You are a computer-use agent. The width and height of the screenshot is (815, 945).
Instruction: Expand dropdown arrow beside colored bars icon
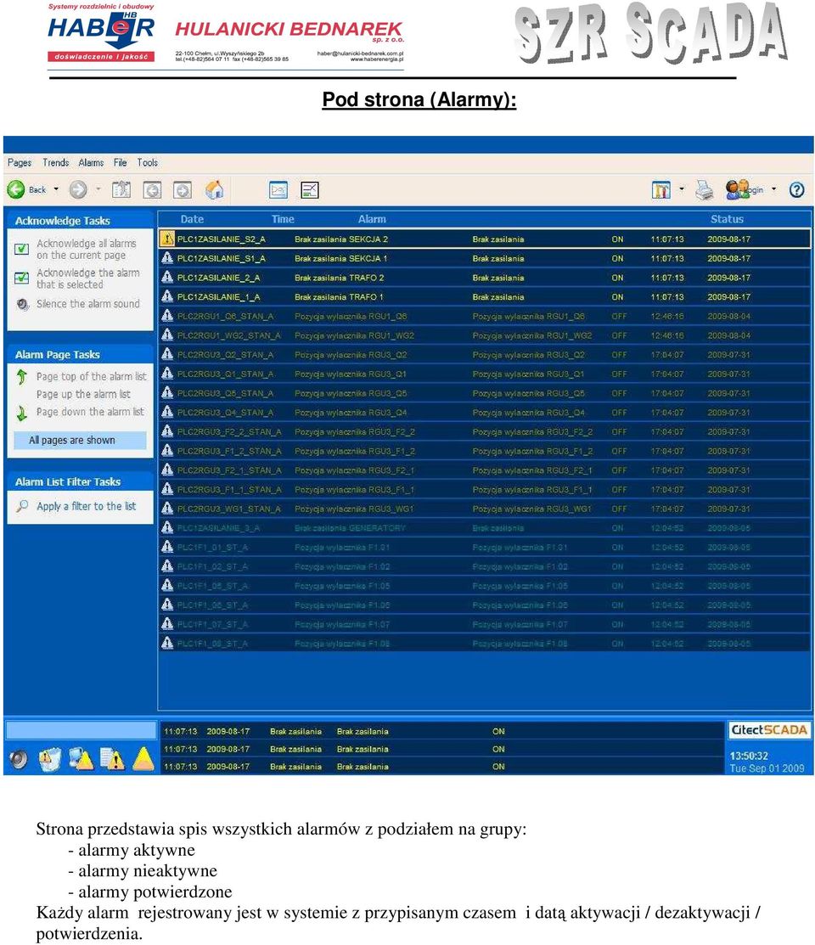(682, 189)
